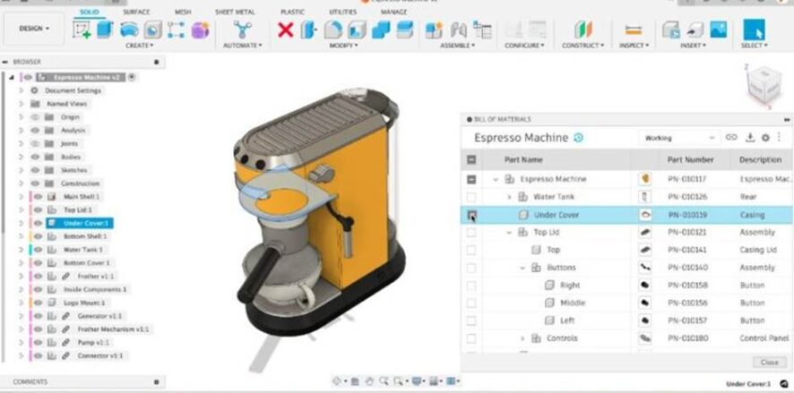Click the Part Name column header

(x=523, y=160)
